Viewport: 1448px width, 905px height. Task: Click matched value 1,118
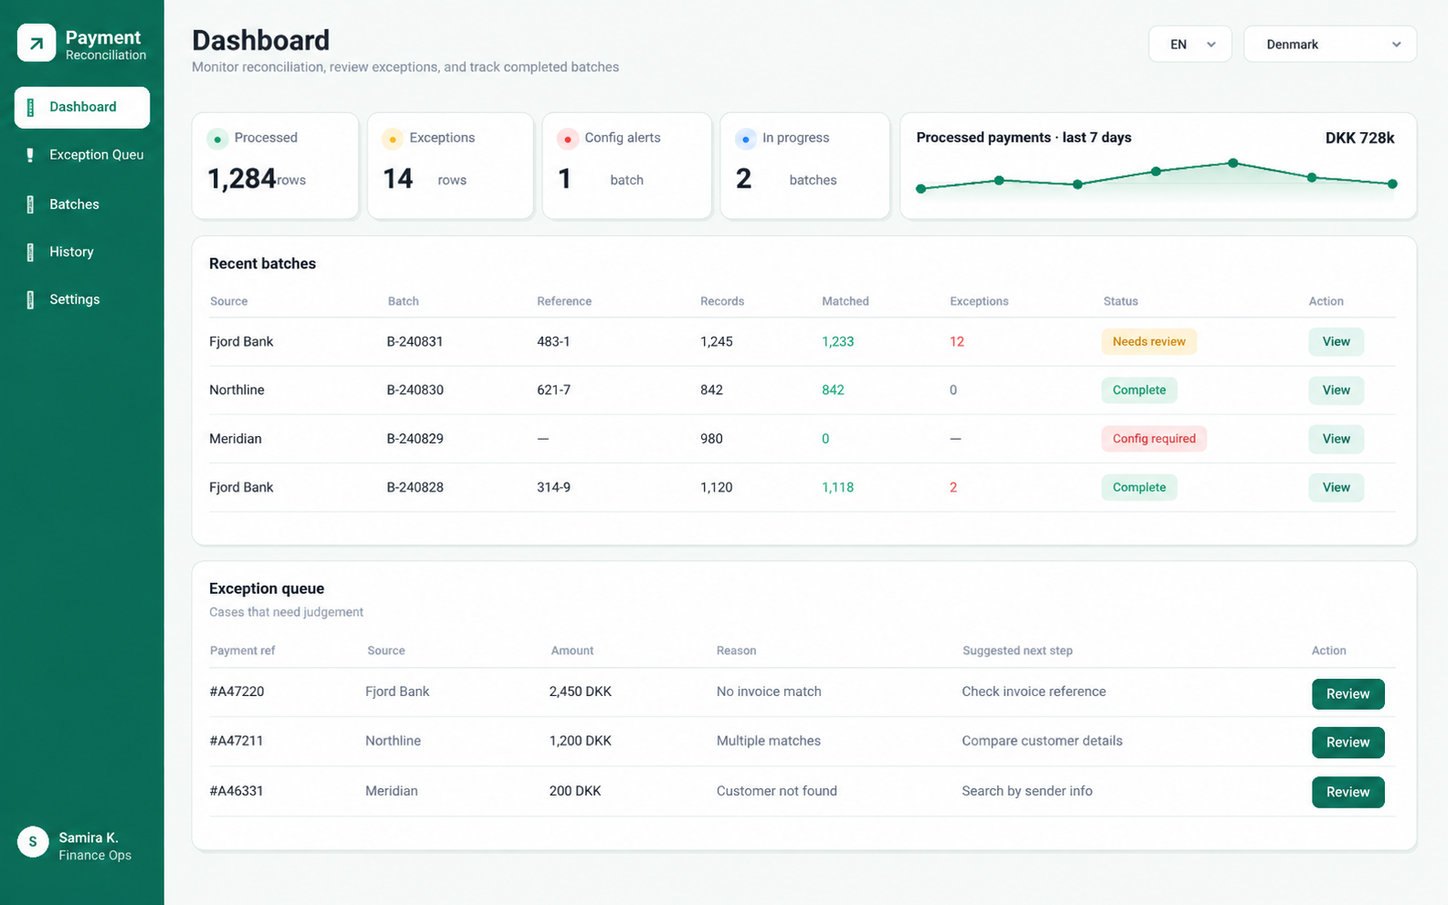coord(837,487)
